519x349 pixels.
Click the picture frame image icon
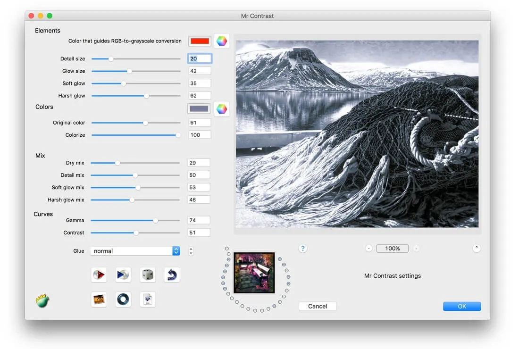(x=99, y=299)
